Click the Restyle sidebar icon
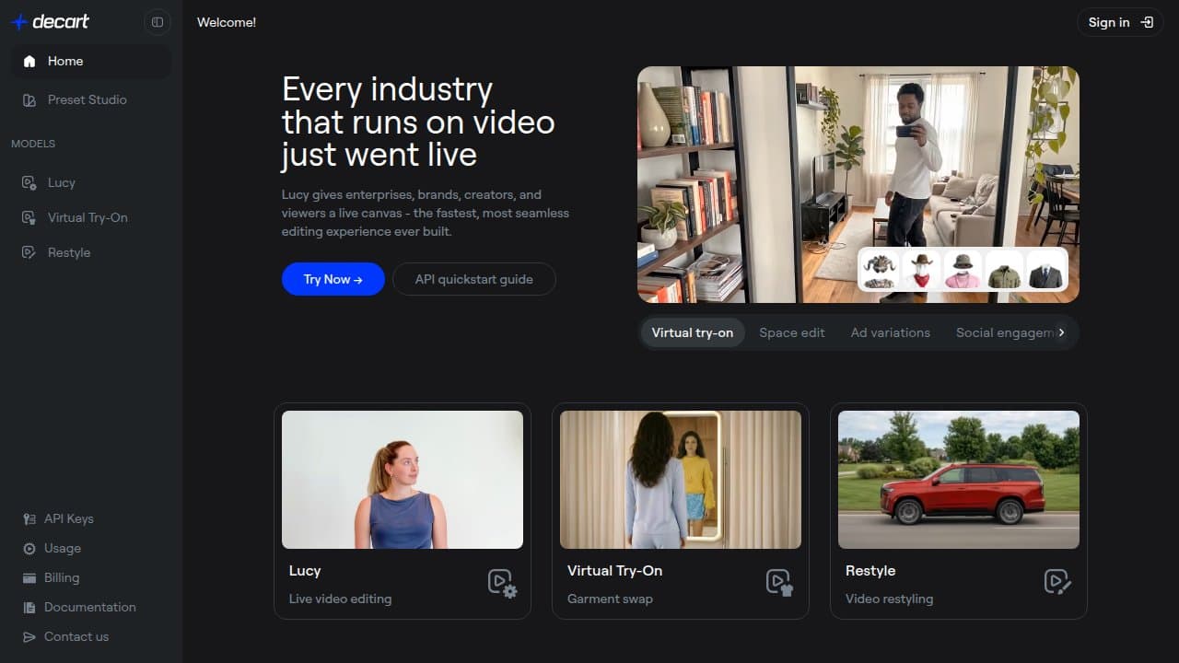1179x663 pixels. 29,252
